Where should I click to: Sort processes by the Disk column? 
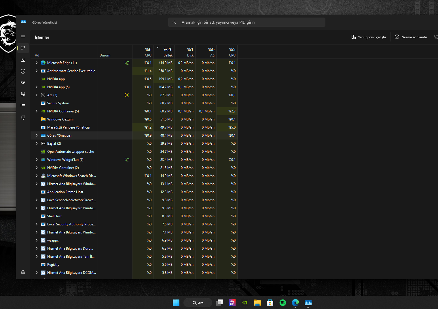(185, 52)
